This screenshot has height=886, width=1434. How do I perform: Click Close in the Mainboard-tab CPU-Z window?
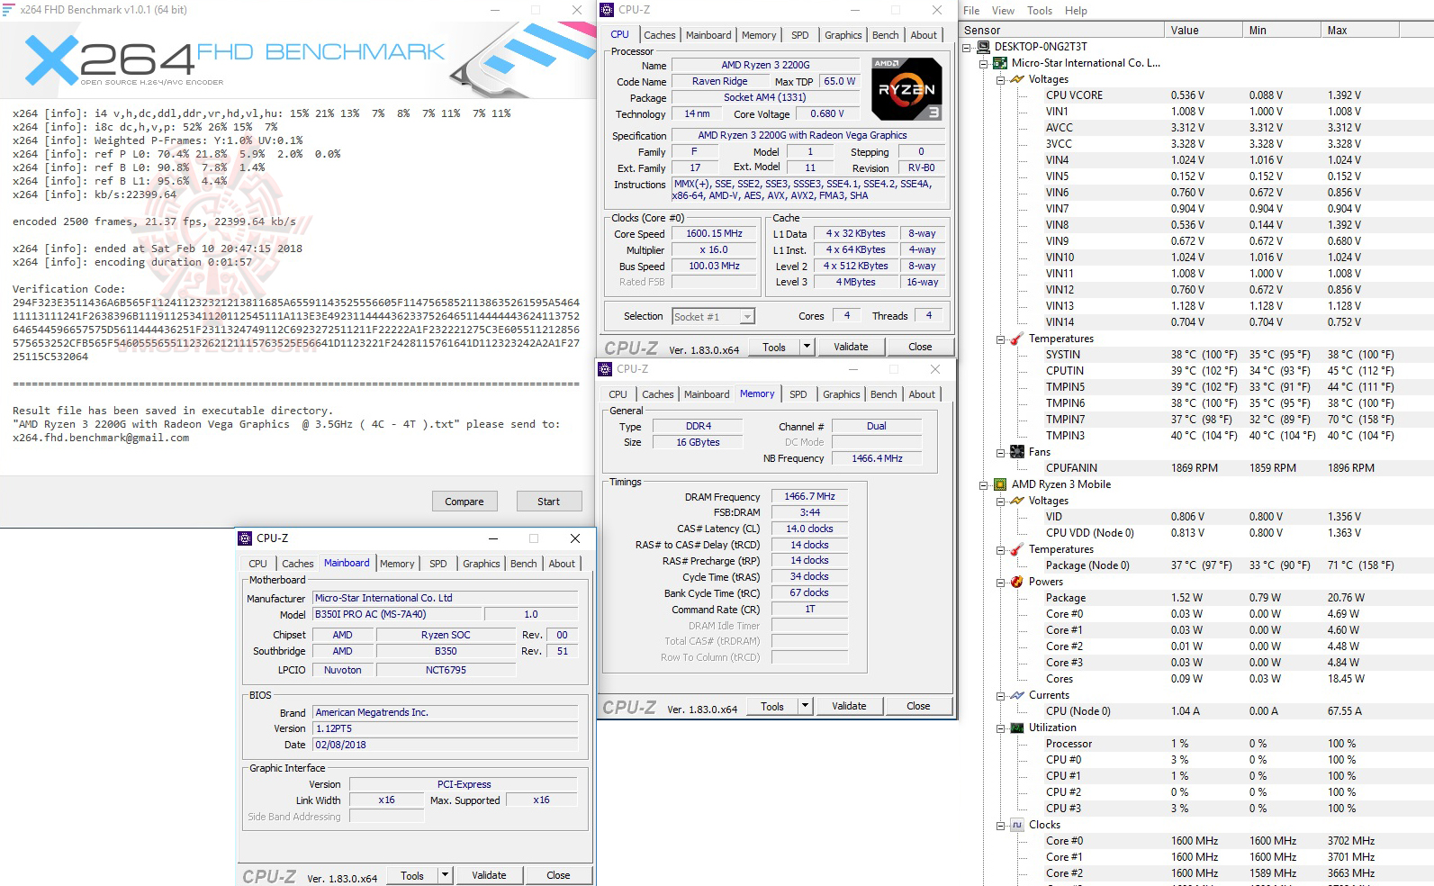point(558,875)
